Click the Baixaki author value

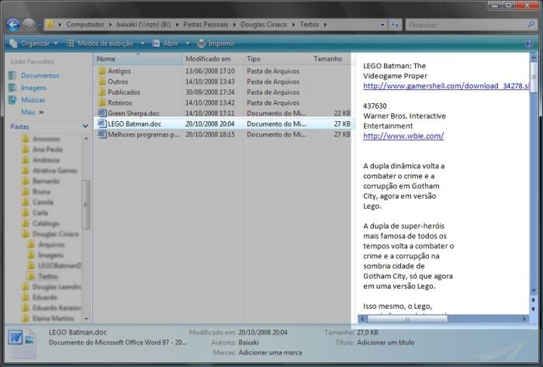[249, 342]
